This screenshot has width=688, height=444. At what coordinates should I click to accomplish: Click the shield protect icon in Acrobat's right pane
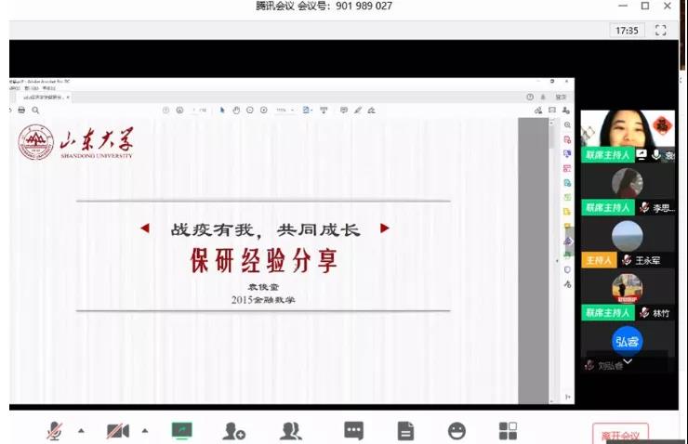click(567, 269)
